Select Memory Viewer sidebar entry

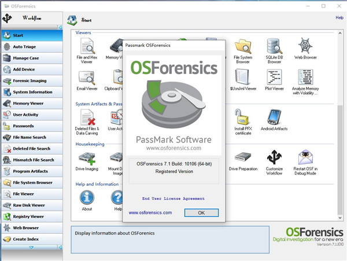point(32,104)
